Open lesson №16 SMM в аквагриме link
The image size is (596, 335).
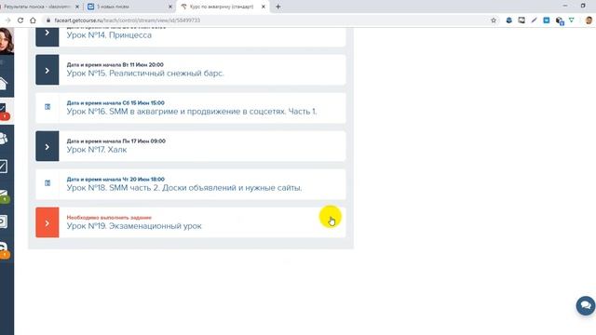pos(192,112)
